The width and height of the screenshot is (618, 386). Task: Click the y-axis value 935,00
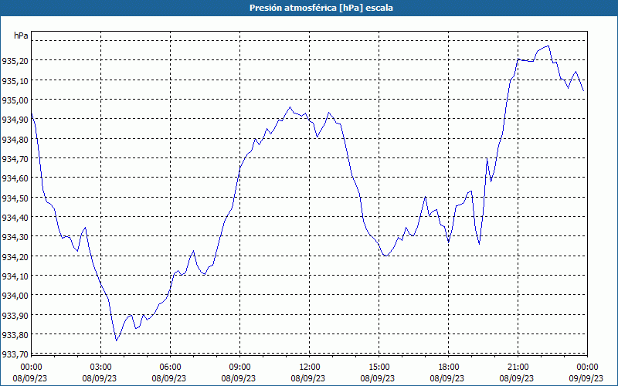(15, 100)
